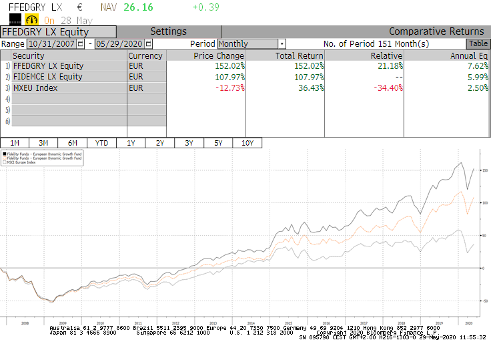
Task: Click the Total Return column header
Action: click(285, 55)
